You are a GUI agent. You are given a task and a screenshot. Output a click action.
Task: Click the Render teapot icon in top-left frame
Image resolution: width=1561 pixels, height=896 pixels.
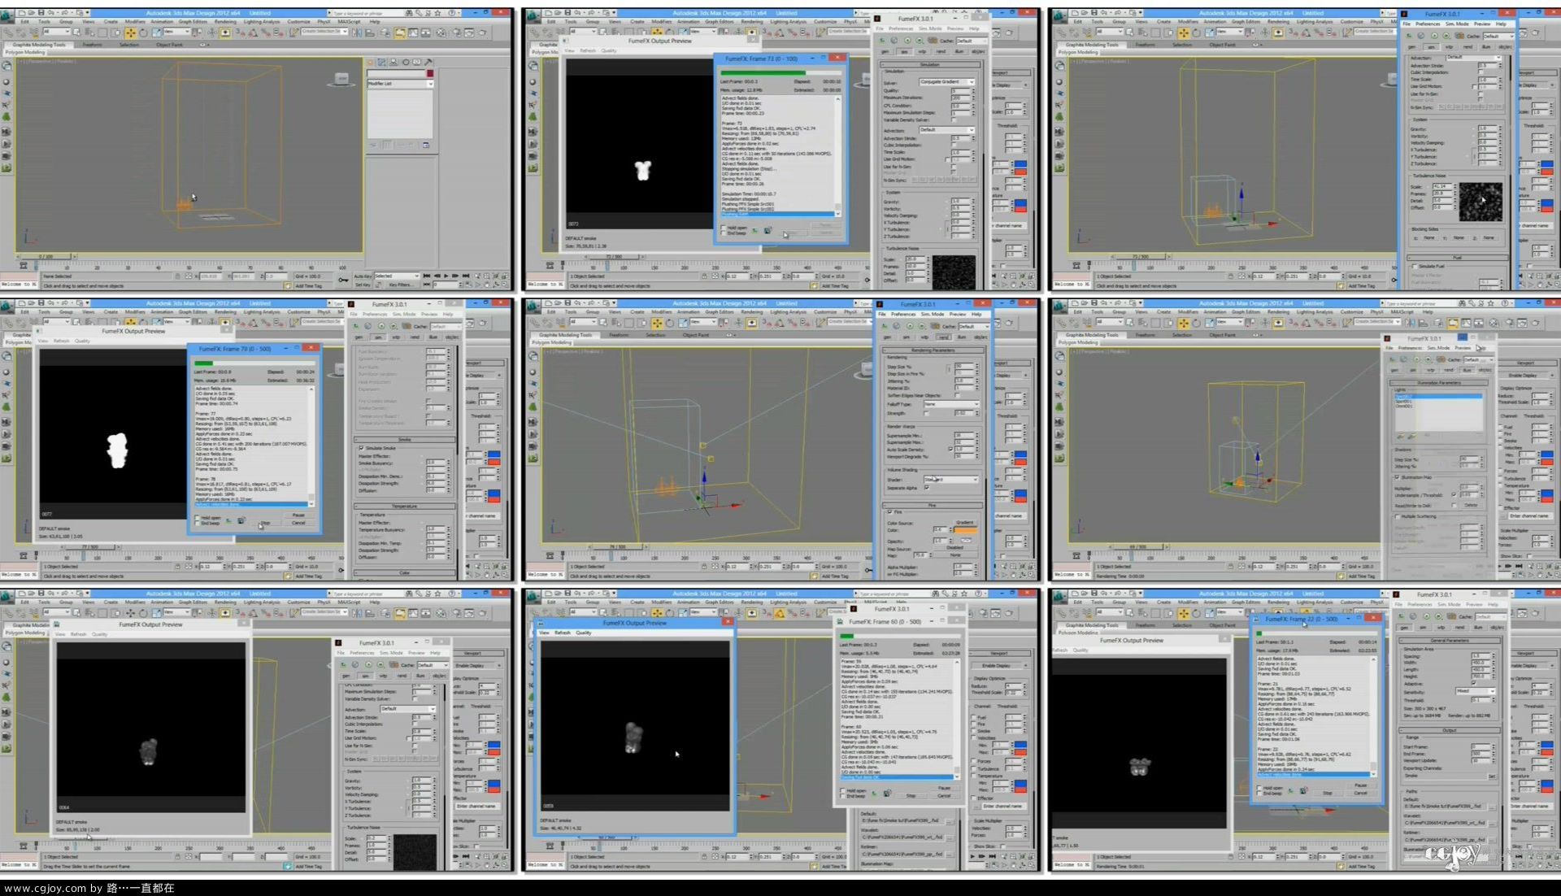(x=485, y=33)
